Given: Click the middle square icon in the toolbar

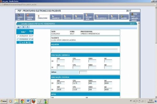Looking at the screenshot, I should point(23,27).
